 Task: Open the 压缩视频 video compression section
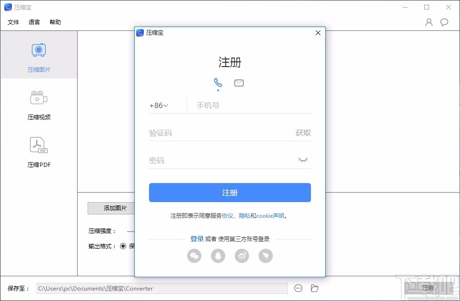tap(39, 105)
